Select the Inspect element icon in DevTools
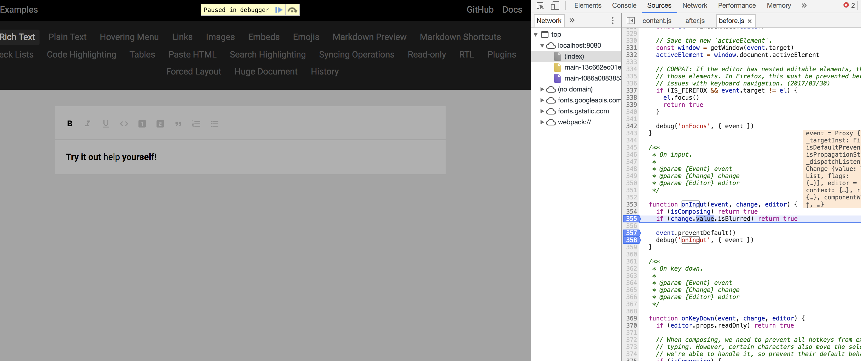The height and width of the screenshot is (361, 861). [540, 6]
